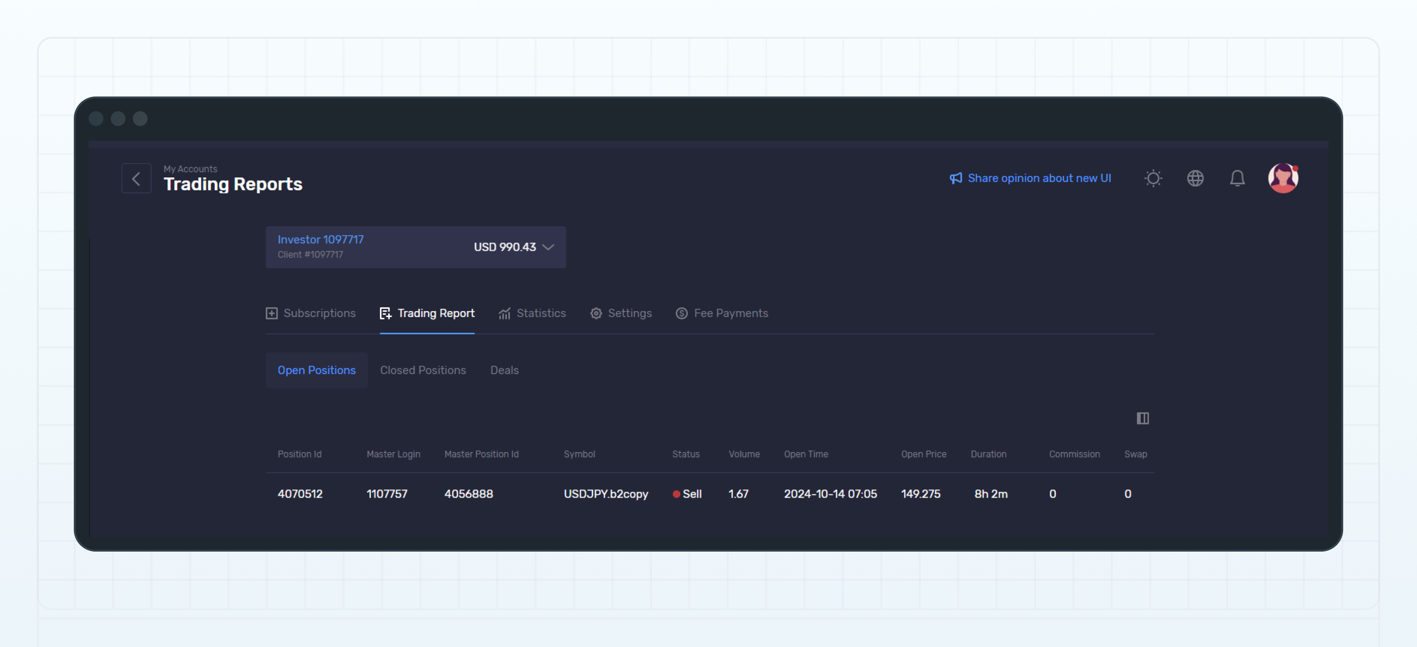Open the Share opinion about new UI link
1417x647 pixels.
click(x=1040, y=177)
